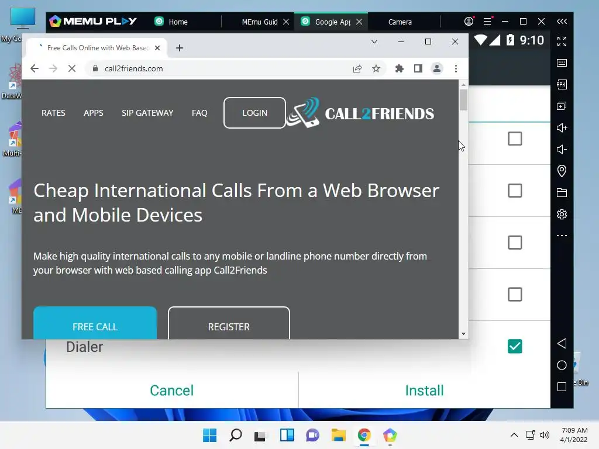Close the MEmu Guide tab

tap(285, 22)
